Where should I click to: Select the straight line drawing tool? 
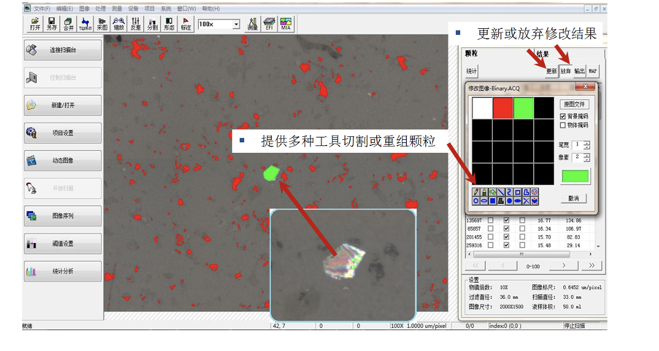click(501, 192)
